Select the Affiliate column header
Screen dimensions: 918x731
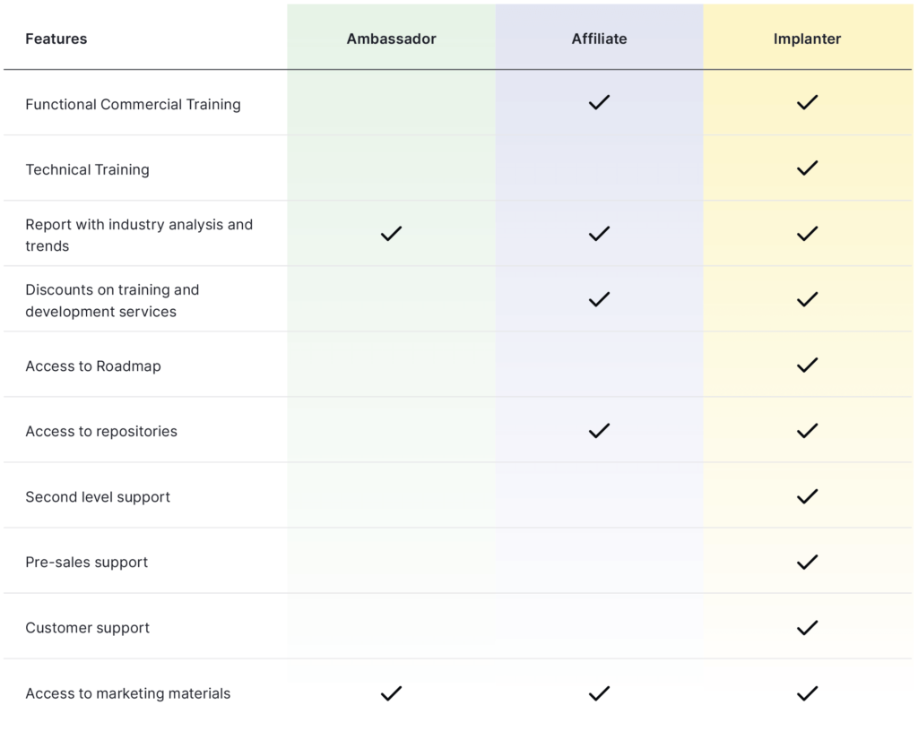(x=599, y=39)
